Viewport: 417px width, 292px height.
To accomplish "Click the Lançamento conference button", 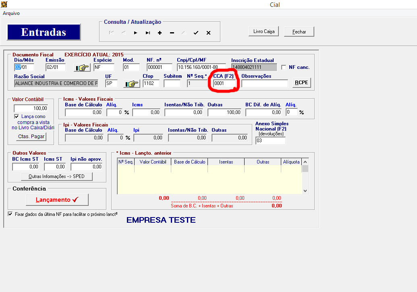I will [57, 200].
